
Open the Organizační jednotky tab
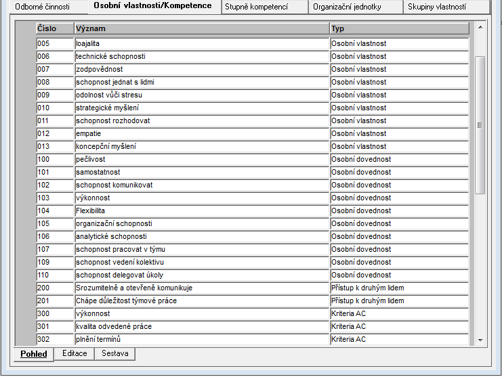click(356, 7)
